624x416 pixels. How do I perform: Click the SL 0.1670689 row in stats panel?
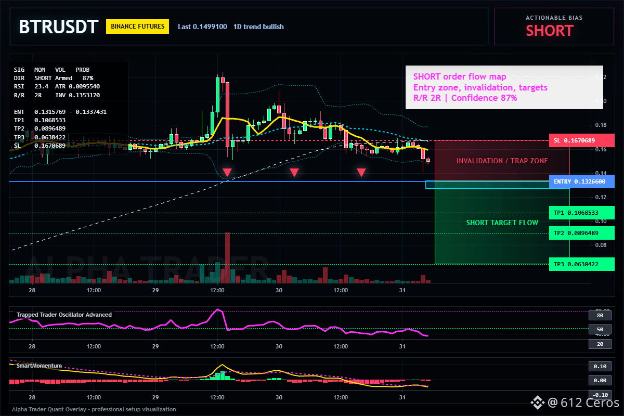click(x=40, y=146)
